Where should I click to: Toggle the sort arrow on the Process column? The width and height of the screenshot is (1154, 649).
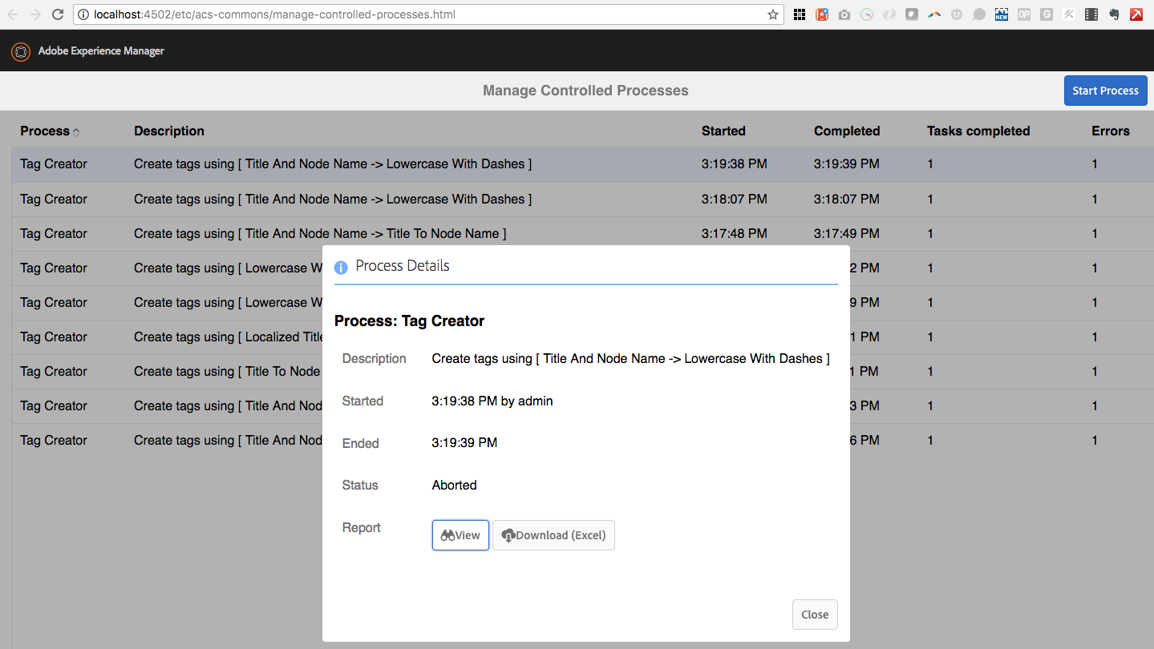(77, 130)
